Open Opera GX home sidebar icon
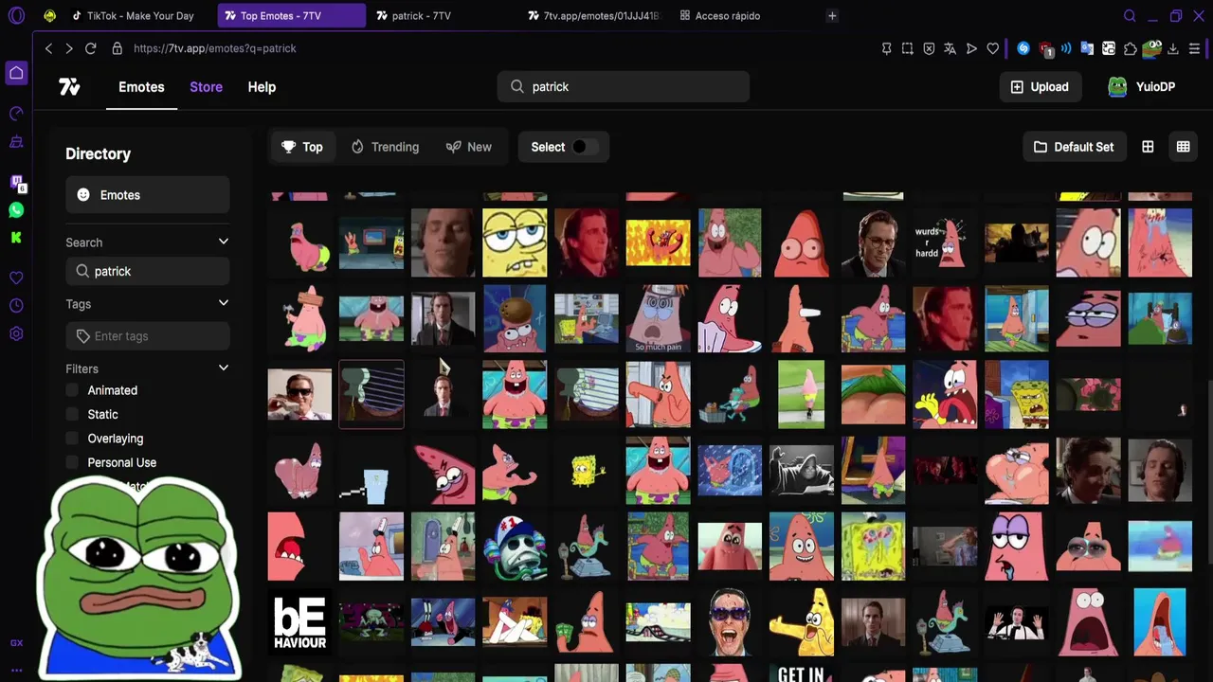 coord(16,73)
